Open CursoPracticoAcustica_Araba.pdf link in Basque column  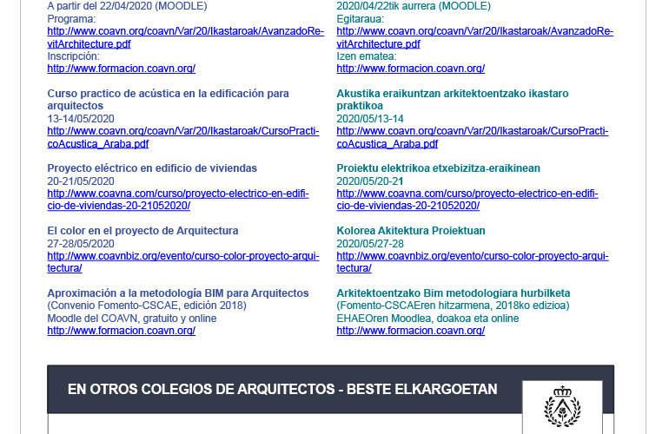tap(473, 137)
